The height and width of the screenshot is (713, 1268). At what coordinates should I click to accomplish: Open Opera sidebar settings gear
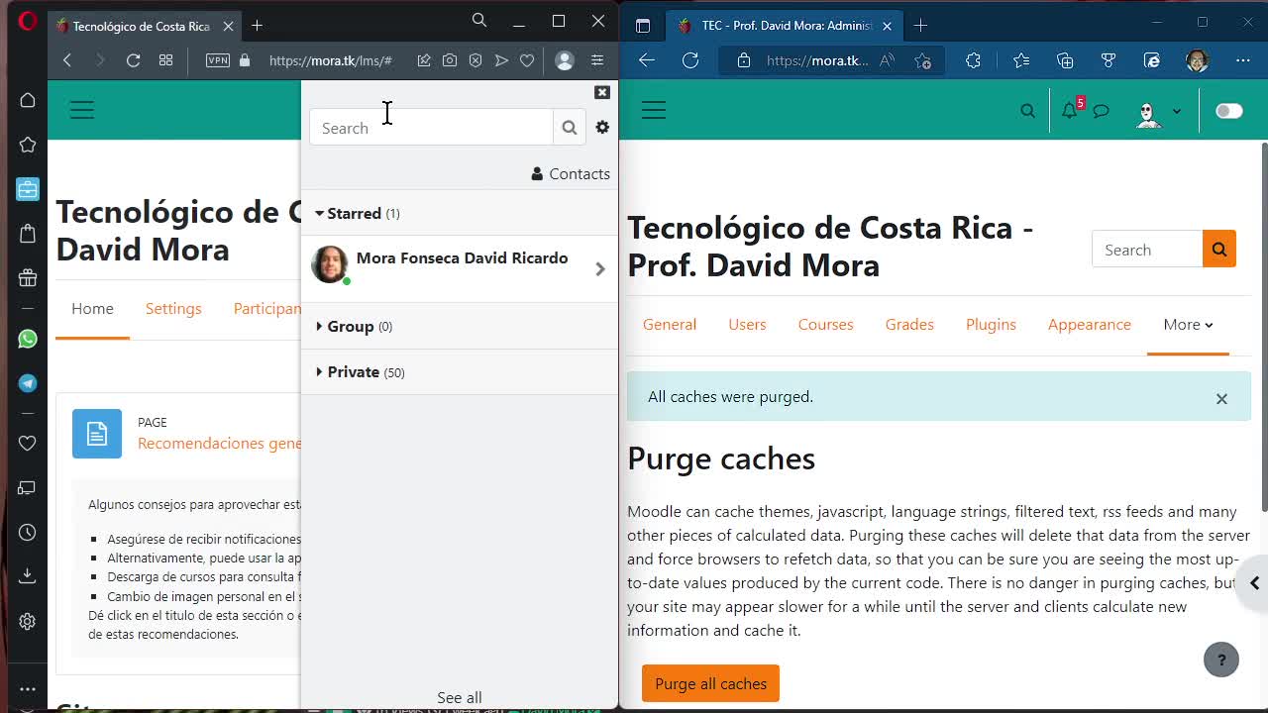28,622
